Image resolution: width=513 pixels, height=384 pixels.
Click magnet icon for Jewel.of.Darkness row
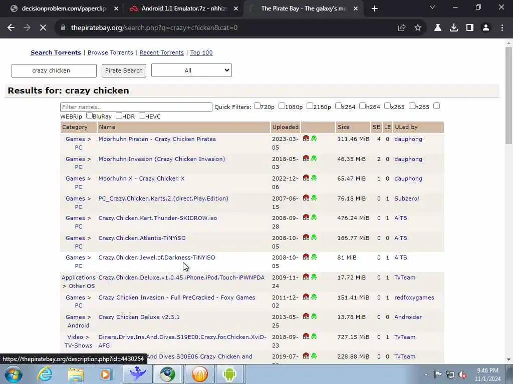(x=306, y=256)
